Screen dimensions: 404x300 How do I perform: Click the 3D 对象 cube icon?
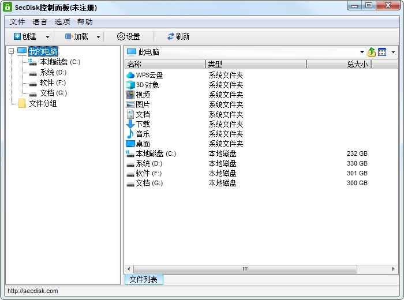pyautogui.click(x=130, y=85)
